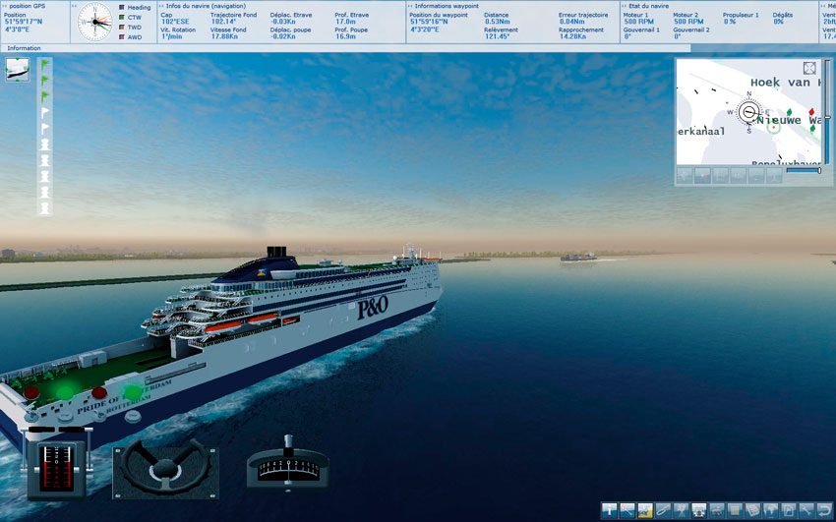Click the vertical zoom slider beside the minimap
Viewport: 836px width, 522px height.
coord(827,112)
